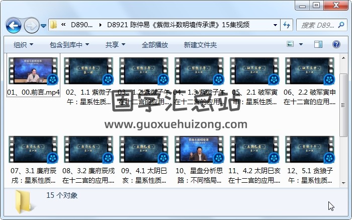Click the folder icon in details pane
The width and height of the screenshot is (352, 220).
[24, 202]
